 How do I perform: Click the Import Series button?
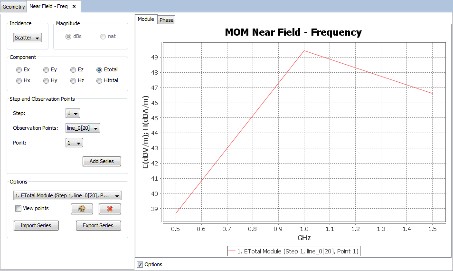(36, 225)
